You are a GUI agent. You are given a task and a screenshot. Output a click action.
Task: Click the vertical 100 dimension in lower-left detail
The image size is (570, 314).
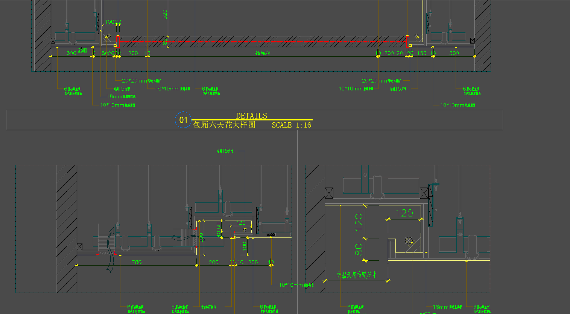pos(245,246)
